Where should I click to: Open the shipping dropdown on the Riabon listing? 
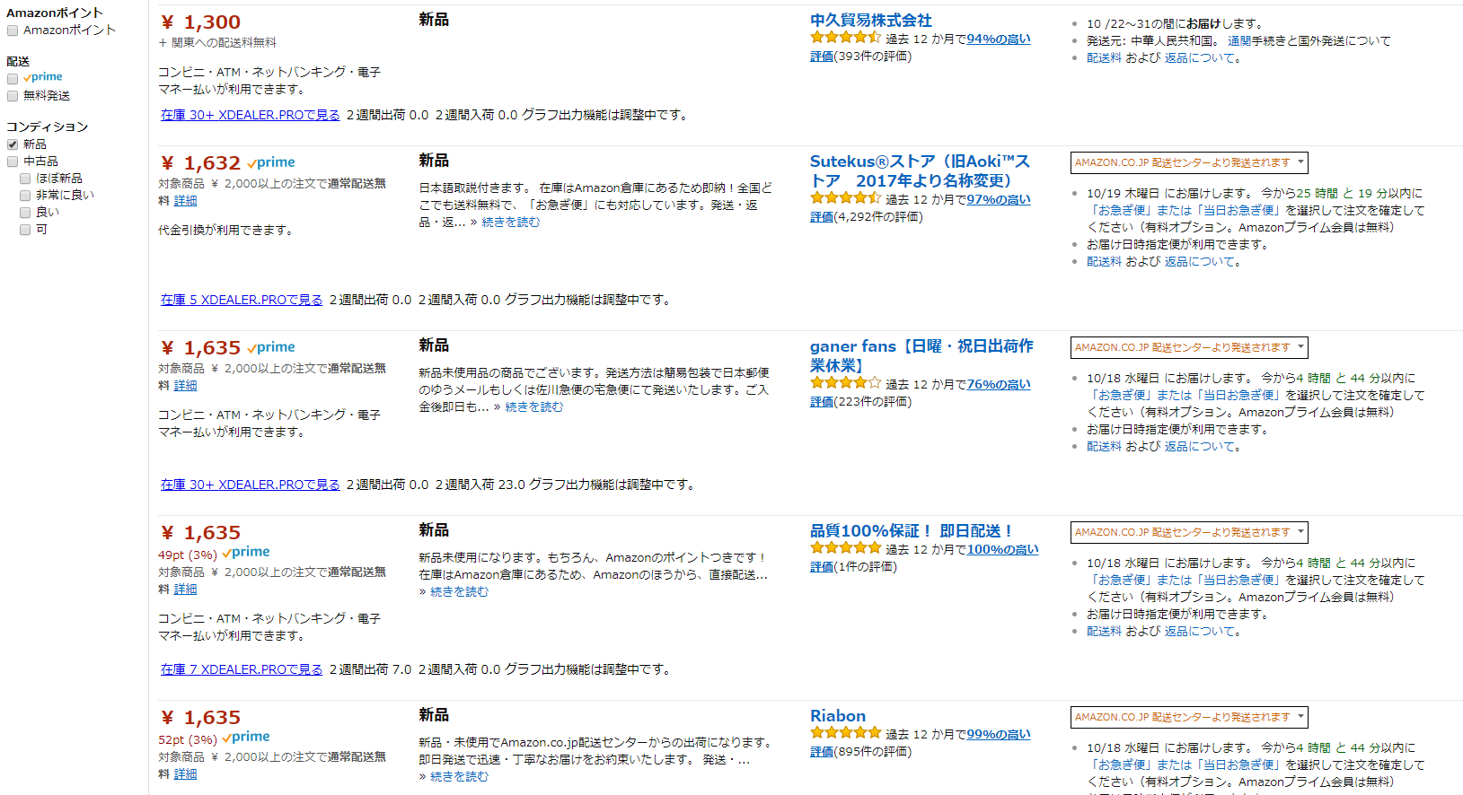1189,717
